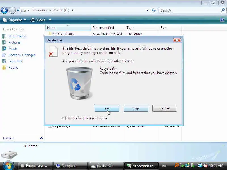Sort by the Date modified column
This screenshot has width=227, height=170.
pyautogui.click(x=108, y=28)
